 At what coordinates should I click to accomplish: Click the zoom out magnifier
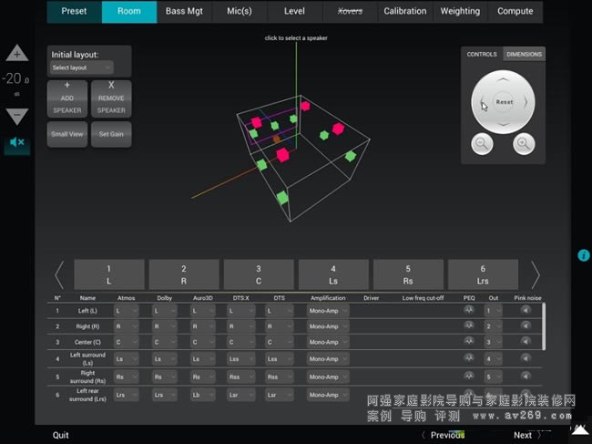(483, 143)
